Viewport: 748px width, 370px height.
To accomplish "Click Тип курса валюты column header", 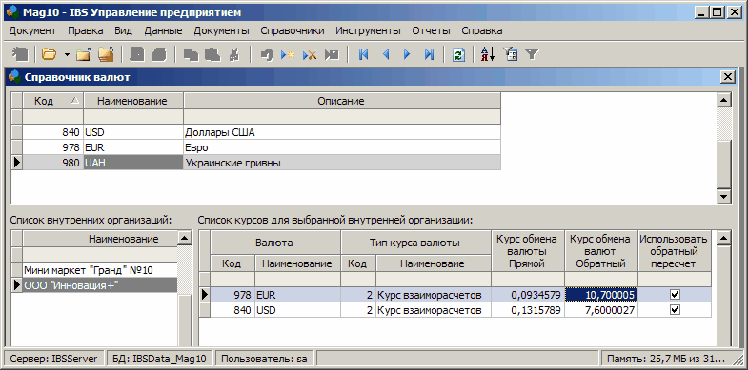I will click(x=415, y=243).
